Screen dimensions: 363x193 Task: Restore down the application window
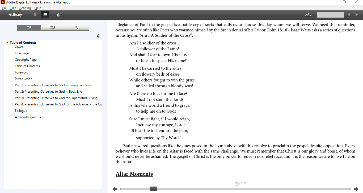click(344, 2)
